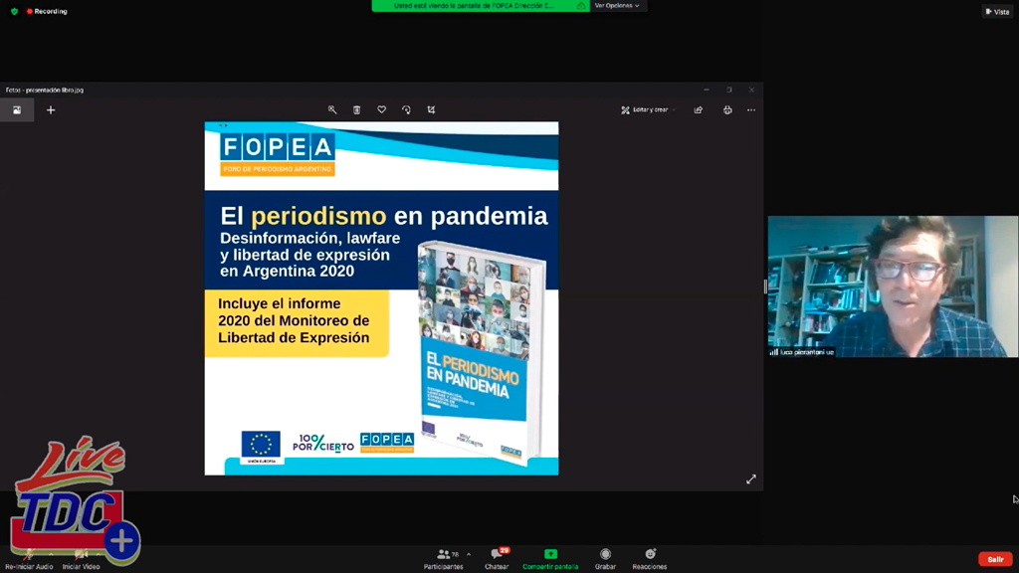The image size is (1019, 573).
Task: Select the crop tool icon
Action: coord(431,109)
